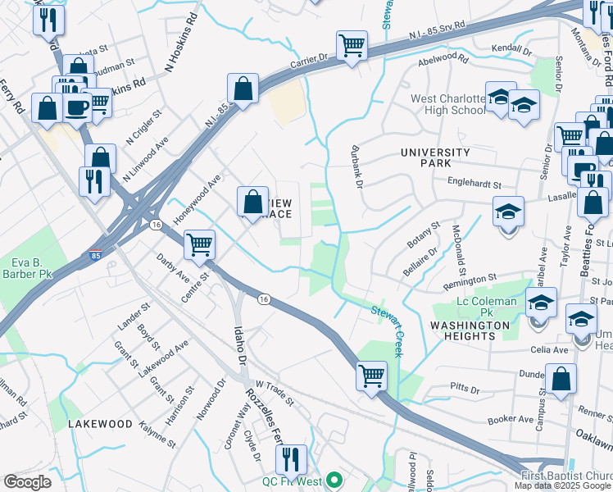Click the shopping cart marker near Centre St
The height and width of the screenshot is (492, 613).
coord(199,245)
